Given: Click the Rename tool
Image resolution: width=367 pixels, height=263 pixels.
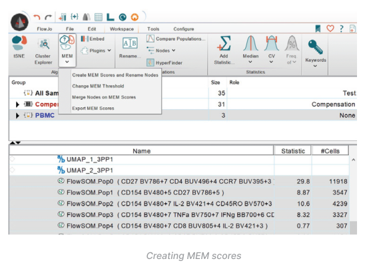Looking at the screenshot, I should (130, 48).
